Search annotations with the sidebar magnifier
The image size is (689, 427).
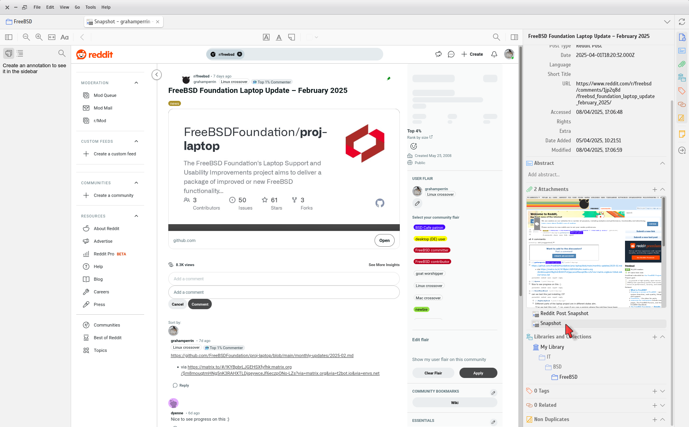click(62, 53)
